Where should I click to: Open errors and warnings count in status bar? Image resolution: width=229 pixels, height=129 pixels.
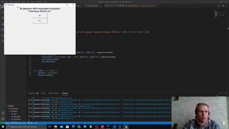tap(31, 123)
